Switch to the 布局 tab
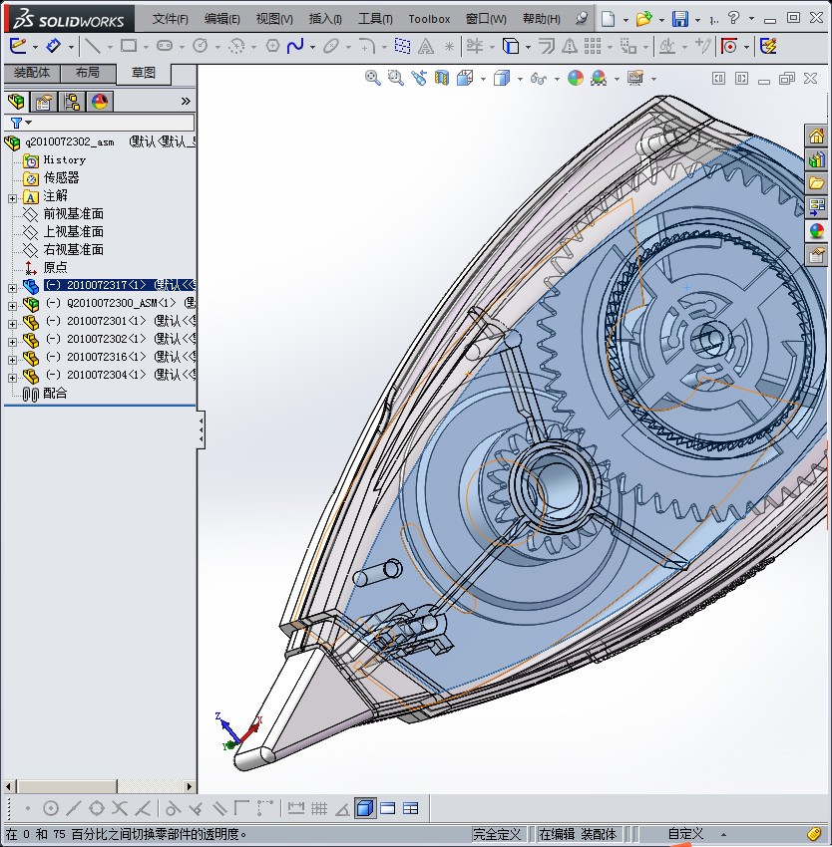This screenshot has width=832, height=847. pos(89,72)
